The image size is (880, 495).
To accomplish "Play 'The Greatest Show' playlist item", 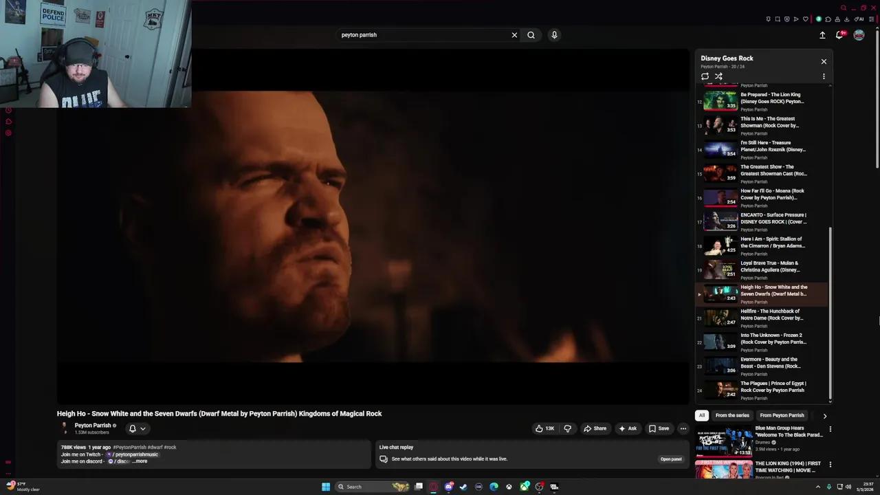I will (x=763, y=174).
